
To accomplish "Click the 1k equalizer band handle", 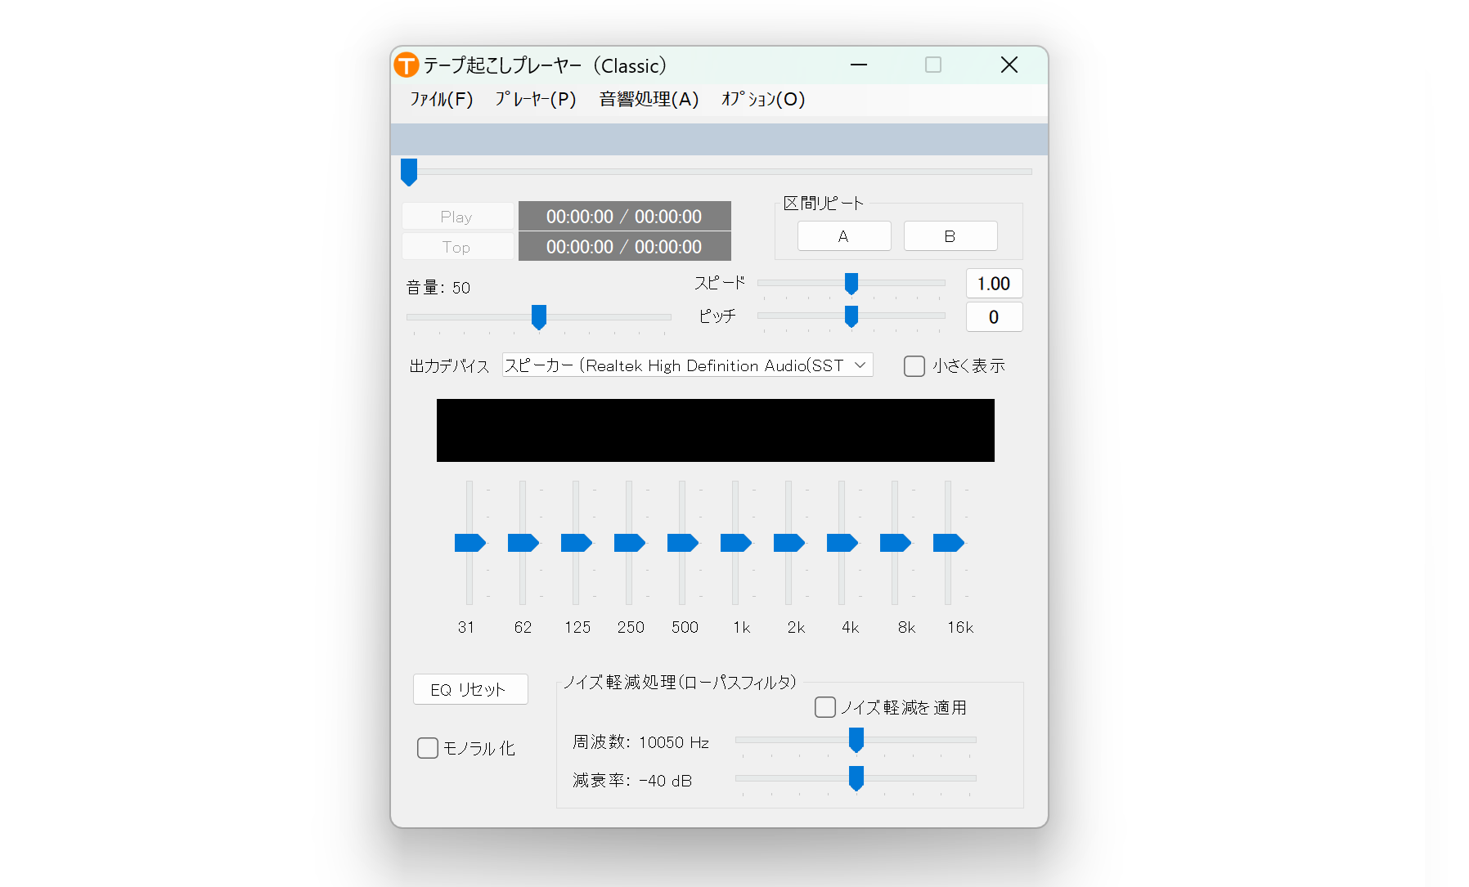I will coord(735,543).
